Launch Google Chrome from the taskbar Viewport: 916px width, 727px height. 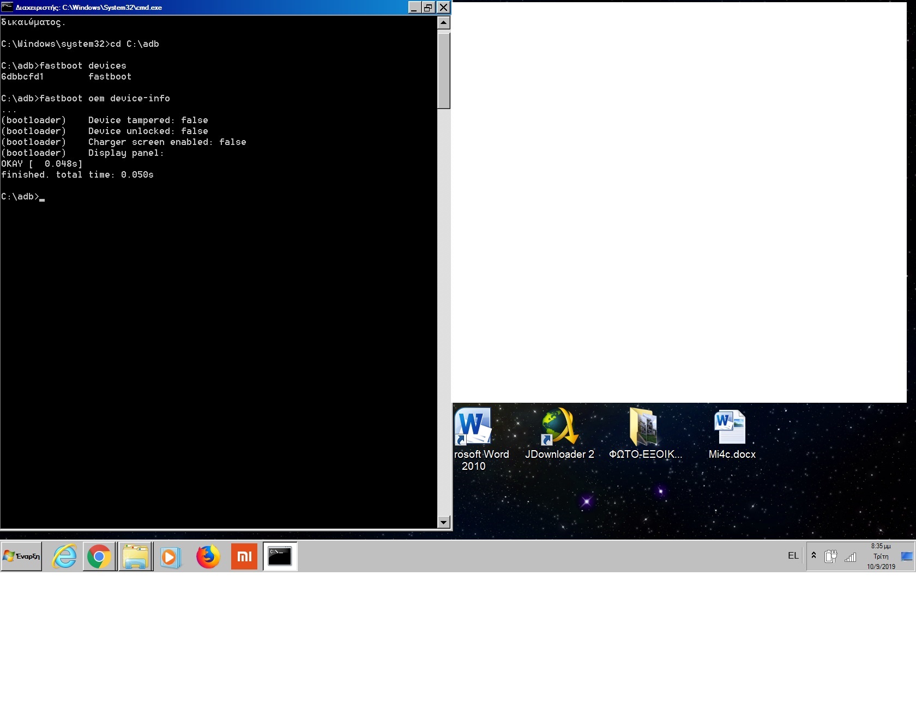(x=99, y=556)
